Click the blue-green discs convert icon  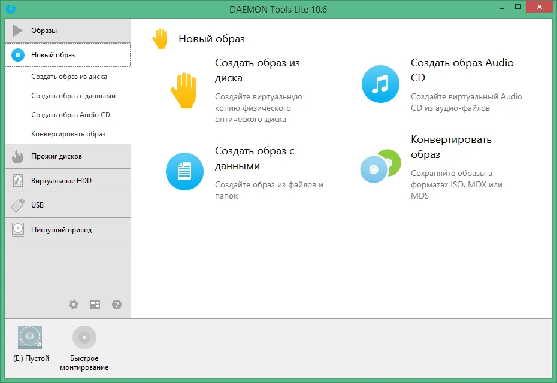(380, 166)
